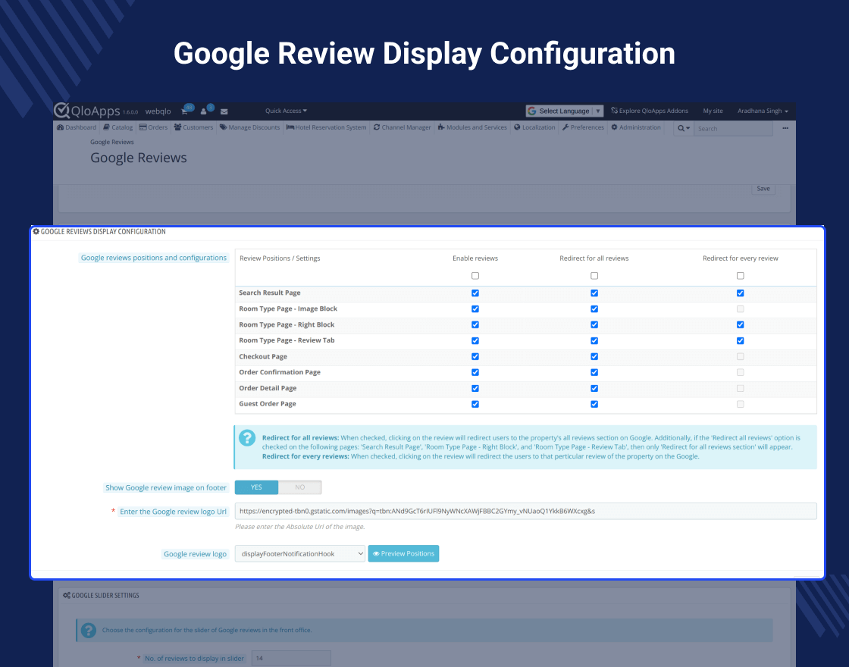Click the Checkout Page row label

263,357
